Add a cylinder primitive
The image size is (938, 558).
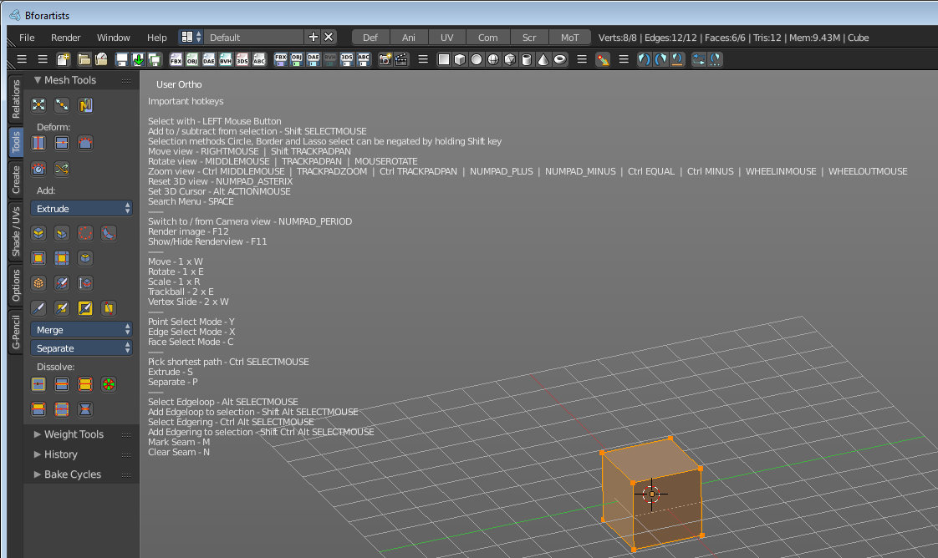tap(527, 60)
